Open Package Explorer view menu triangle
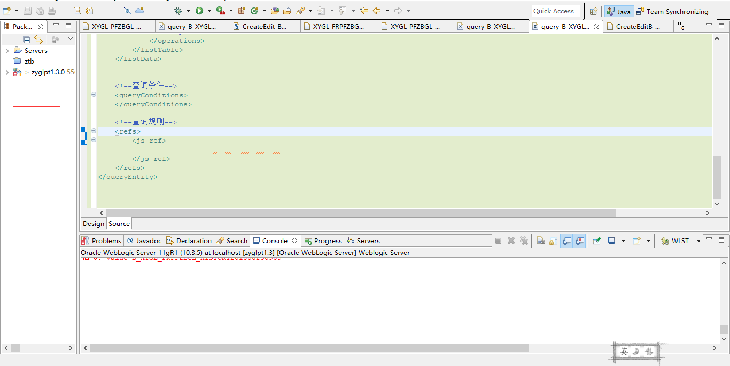The image size is (730, 366). (70, 38)
